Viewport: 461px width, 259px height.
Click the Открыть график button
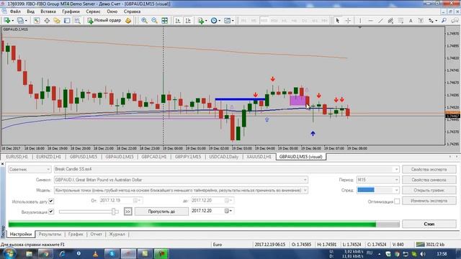(x=429, y=190)
